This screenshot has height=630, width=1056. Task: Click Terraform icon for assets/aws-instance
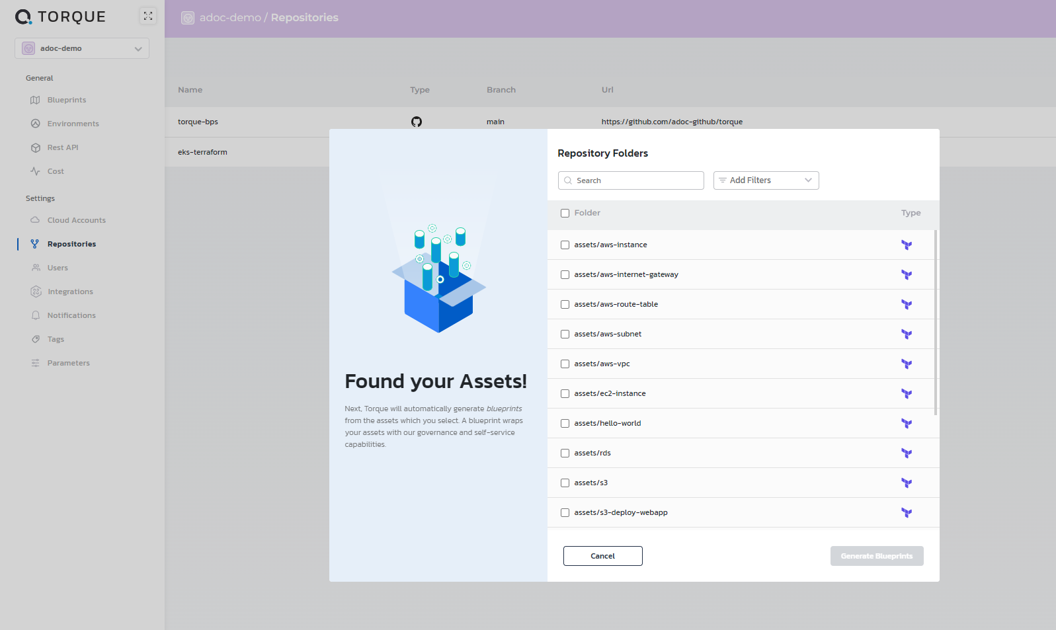(x=907, y=245)
